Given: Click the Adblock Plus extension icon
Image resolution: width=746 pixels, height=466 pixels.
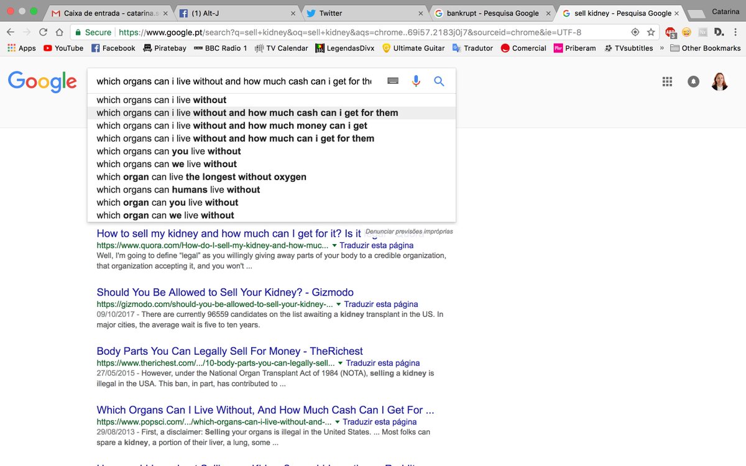Looking at the screenshot, I should pyautogui.click(x=671, y=32).
